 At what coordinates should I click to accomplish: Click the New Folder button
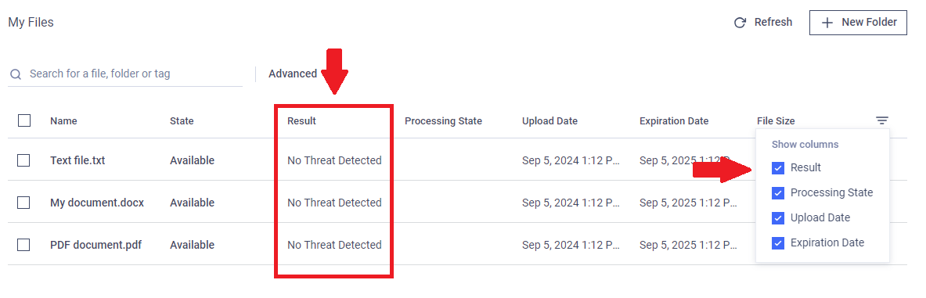coord(858,23)
